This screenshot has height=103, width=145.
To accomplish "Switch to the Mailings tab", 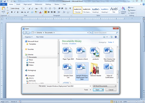I will pyautogui.click(x=48, y=4).
